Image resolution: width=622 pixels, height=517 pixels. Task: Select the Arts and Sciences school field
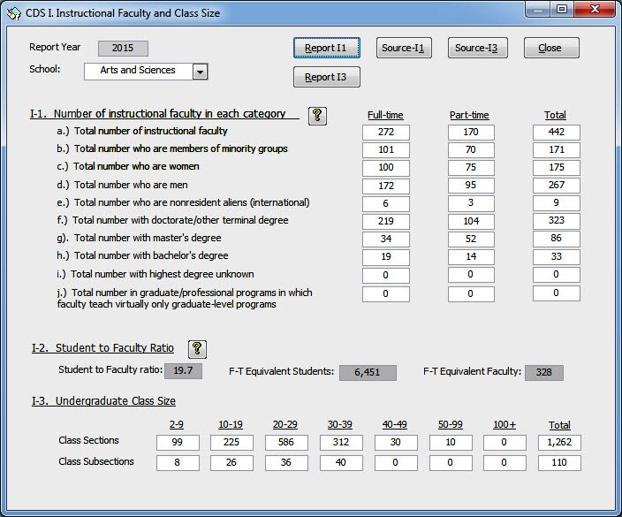point(138,71)
